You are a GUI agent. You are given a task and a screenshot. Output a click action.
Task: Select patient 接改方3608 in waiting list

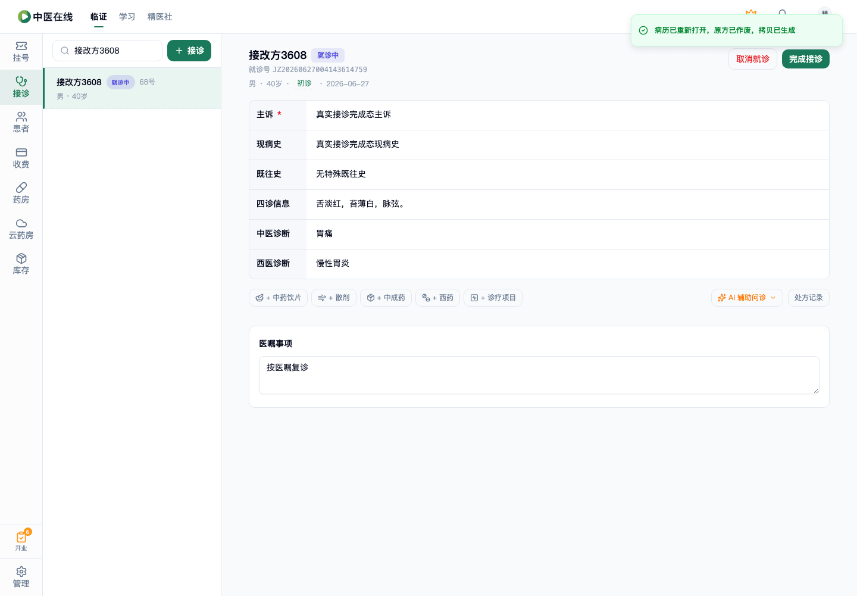click(x=132, y=88)
